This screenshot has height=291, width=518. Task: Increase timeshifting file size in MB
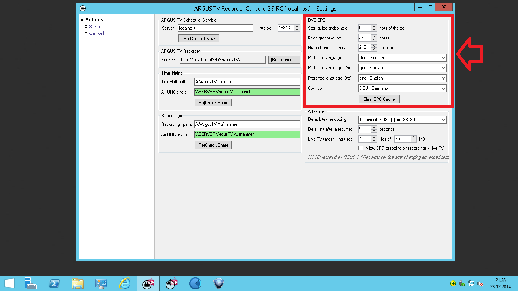point(414,137)
